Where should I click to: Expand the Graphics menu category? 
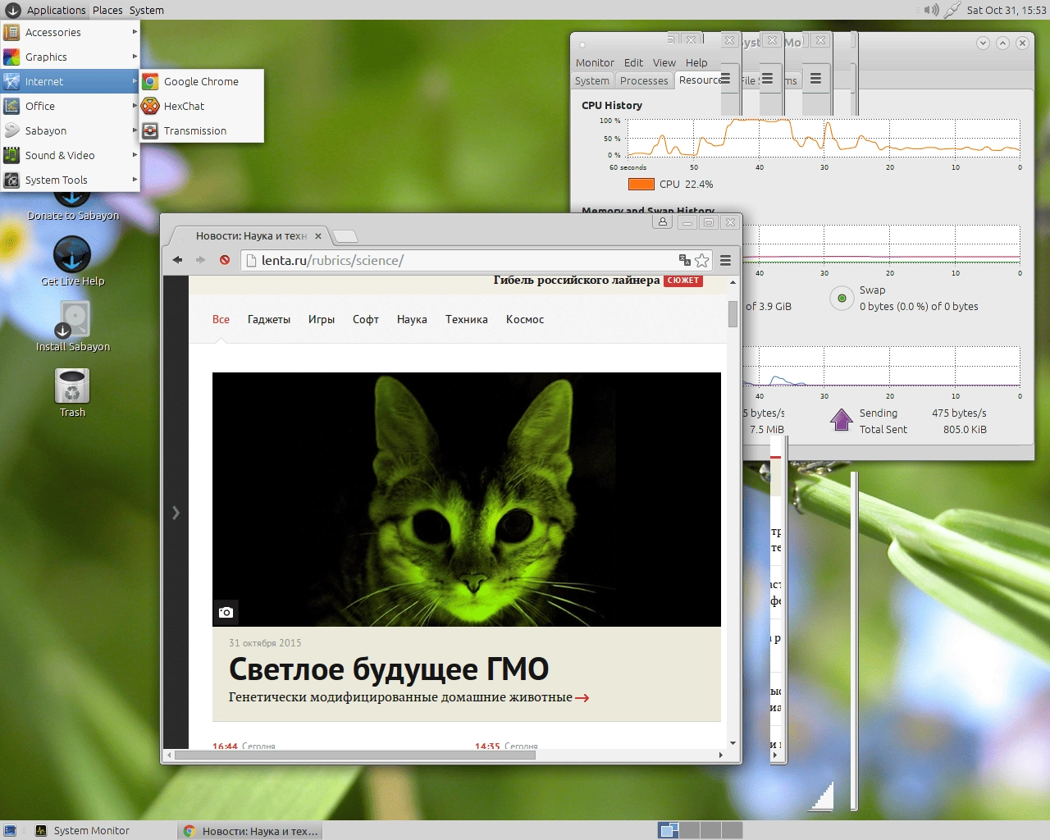pos(70,57)
